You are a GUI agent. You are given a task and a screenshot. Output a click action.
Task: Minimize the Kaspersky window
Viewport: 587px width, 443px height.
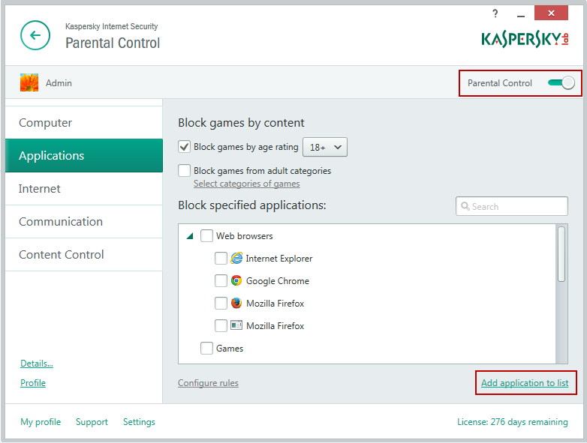pos(520,15)
